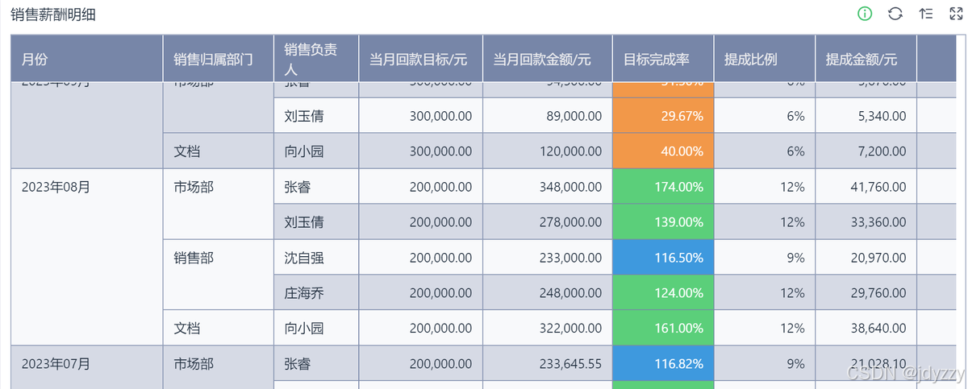Click the 目标完成率 column header

pos(663,59)
